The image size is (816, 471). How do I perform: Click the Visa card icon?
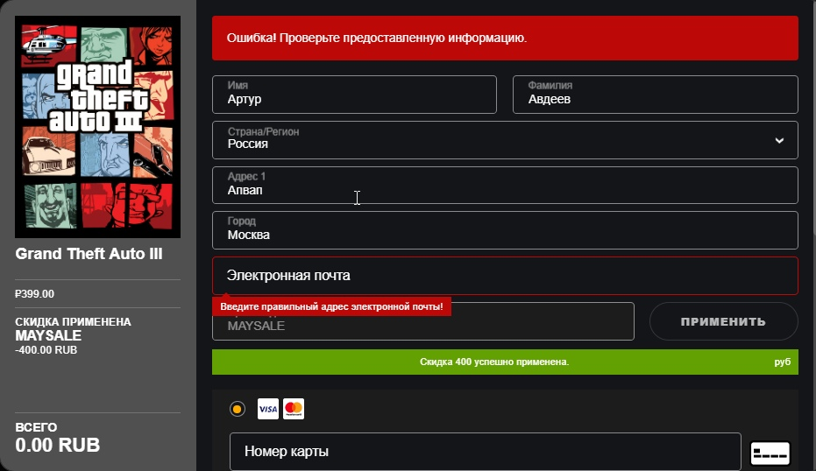click(268, 409)
